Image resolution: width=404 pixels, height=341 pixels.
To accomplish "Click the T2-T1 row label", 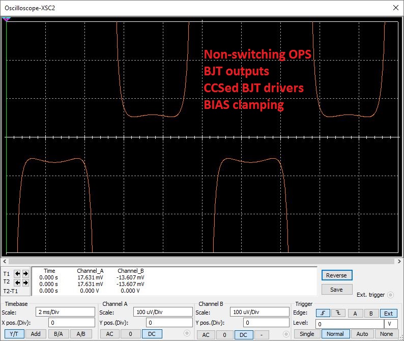I will point(11,291).
